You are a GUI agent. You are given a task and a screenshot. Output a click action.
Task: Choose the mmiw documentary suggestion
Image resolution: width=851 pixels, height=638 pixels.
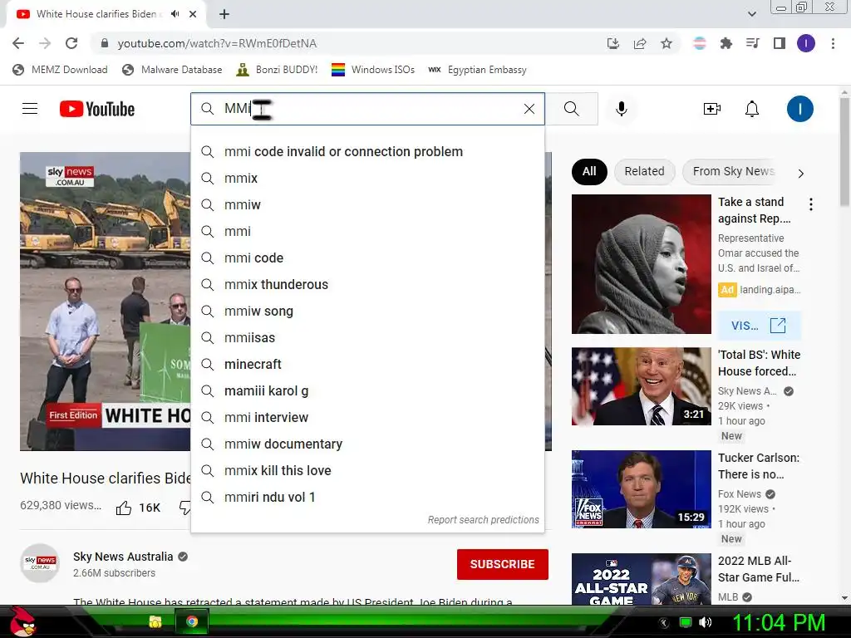367,444
